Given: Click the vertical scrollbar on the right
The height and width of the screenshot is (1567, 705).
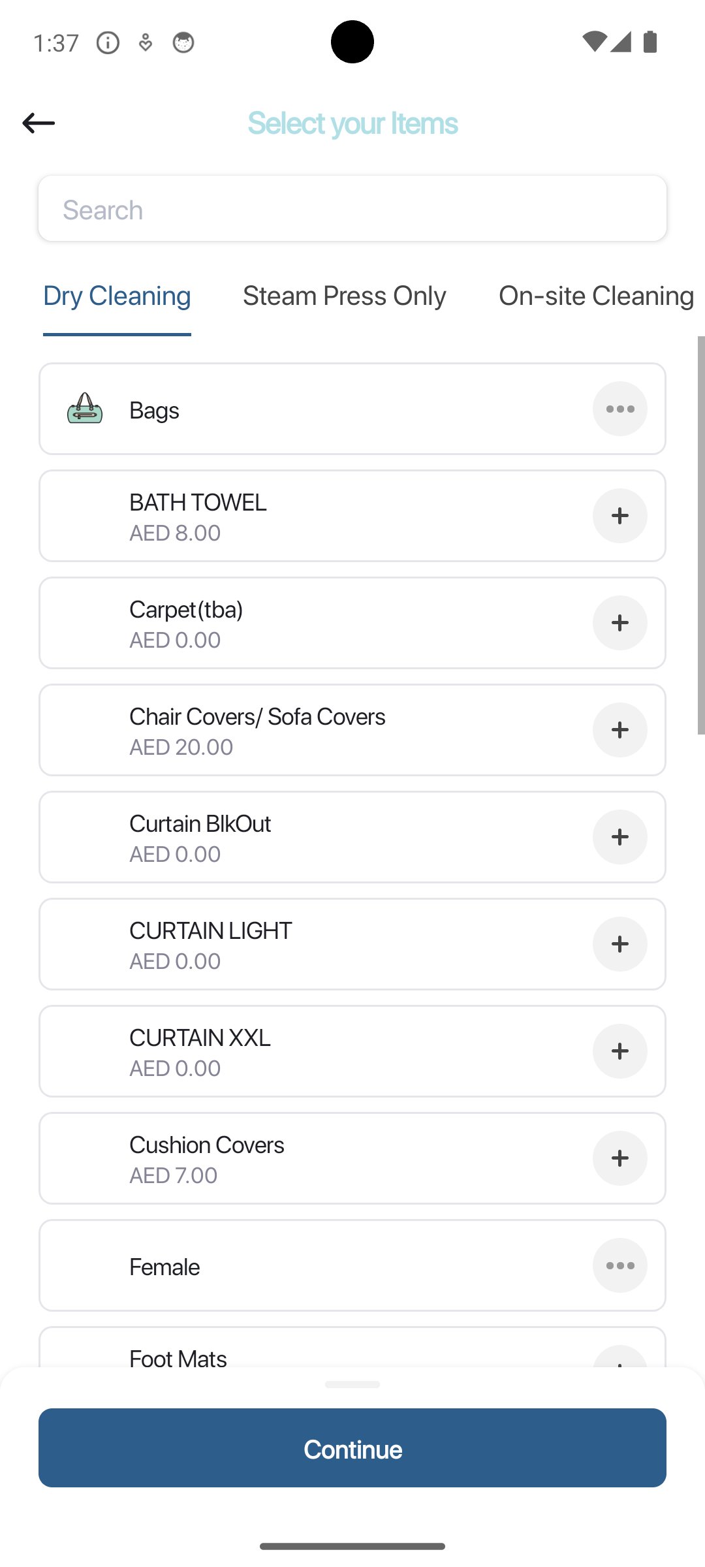Looking at the screenshot, I should (700, 535).
